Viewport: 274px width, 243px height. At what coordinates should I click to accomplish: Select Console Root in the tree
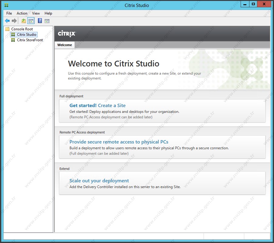[22, 29]
